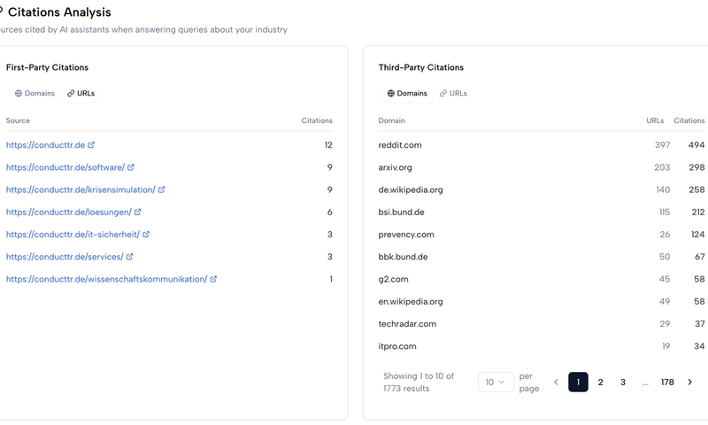Open the 10 per page dropdown
708x425 pixels.
tap(496, 382)
